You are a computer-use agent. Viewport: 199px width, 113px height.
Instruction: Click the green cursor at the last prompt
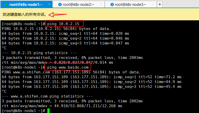(48, 111)
